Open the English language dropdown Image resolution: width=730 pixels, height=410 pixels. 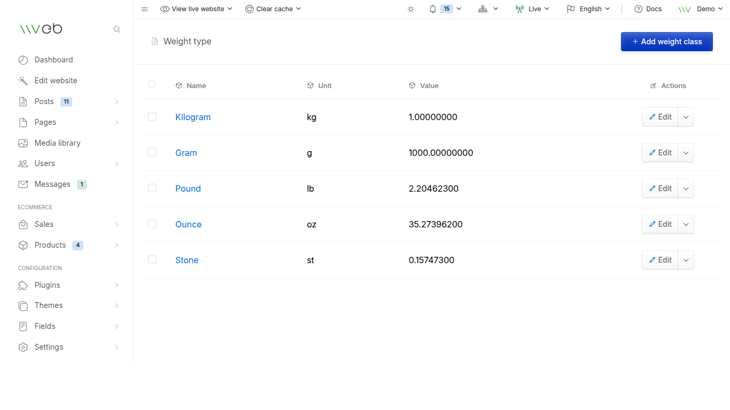[x=588, y=9]
